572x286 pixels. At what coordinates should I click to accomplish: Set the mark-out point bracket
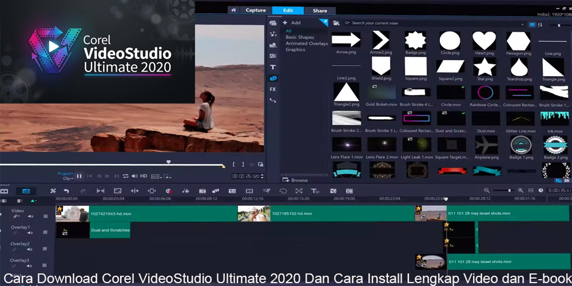click(x=243, y=165)
